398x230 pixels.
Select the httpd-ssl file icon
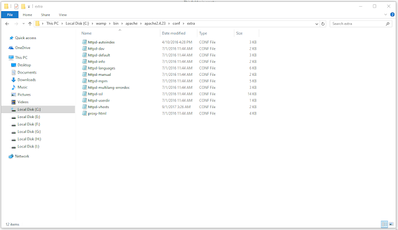click(85, 94)
